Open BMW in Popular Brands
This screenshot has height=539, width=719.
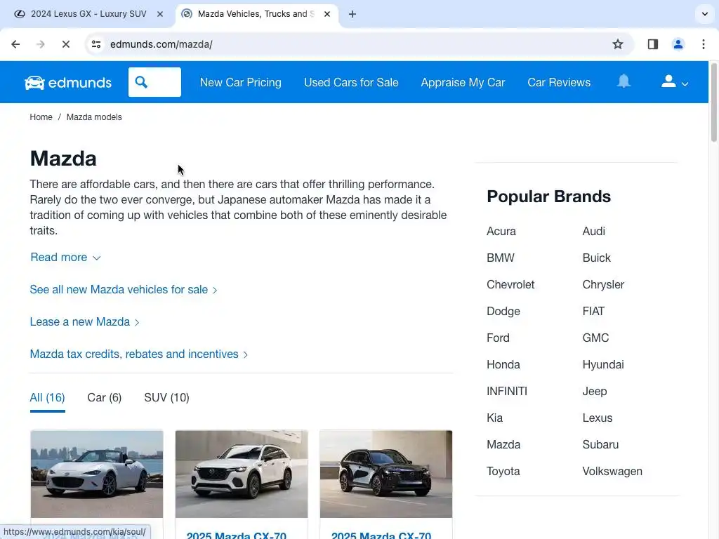coord(501,258)
